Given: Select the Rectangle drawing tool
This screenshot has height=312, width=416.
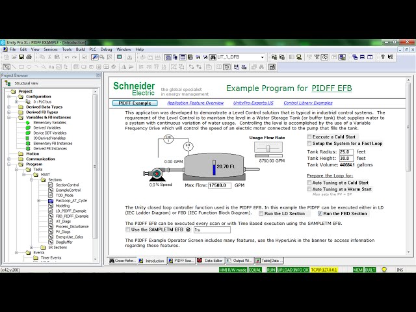Looking at the screenshot, I should pyautogui.click(x=21, y=67).
